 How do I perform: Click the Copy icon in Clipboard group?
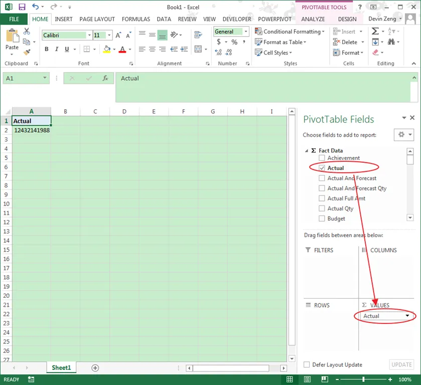(26, 42)
